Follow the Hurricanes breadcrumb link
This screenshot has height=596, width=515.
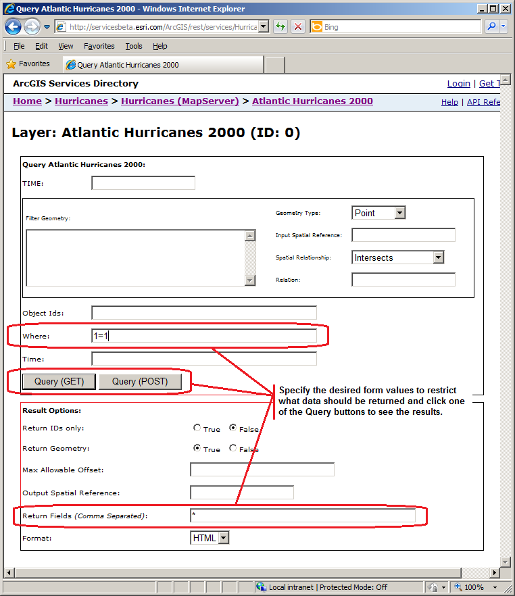81,101
